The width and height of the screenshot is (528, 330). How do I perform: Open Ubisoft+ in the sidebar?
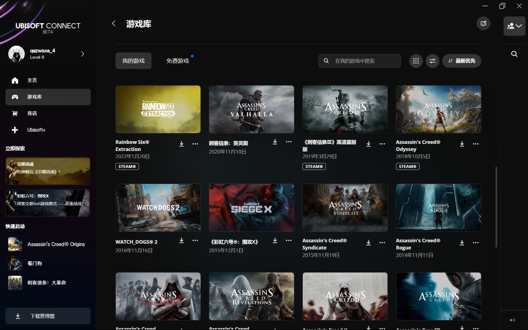point(48,130)
